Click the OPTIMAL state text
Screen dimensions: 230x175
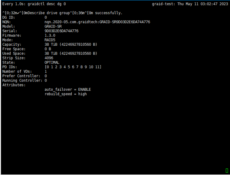click(x=52, y=63)
